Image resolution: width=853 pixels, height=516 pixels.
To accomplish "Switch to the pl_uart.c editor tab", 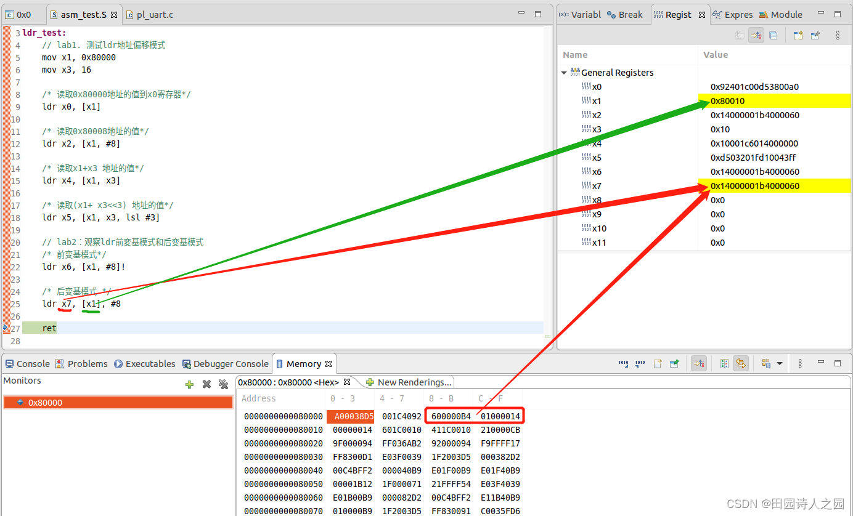I will 149,15.
